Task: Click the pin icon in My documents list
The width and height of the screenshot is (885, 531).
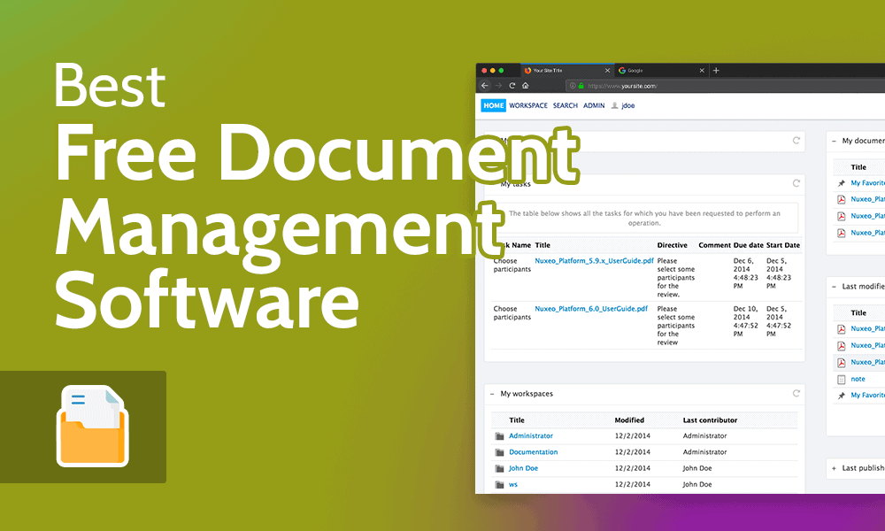Action: [x=841, y=183]
